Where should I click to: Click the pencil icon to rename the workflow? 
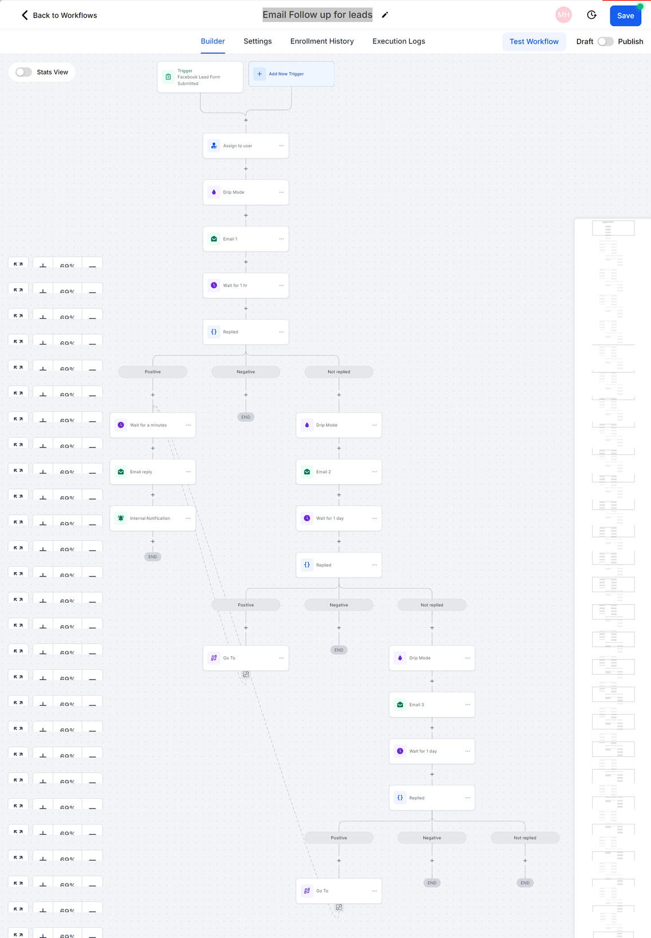(x=385, y=15)
